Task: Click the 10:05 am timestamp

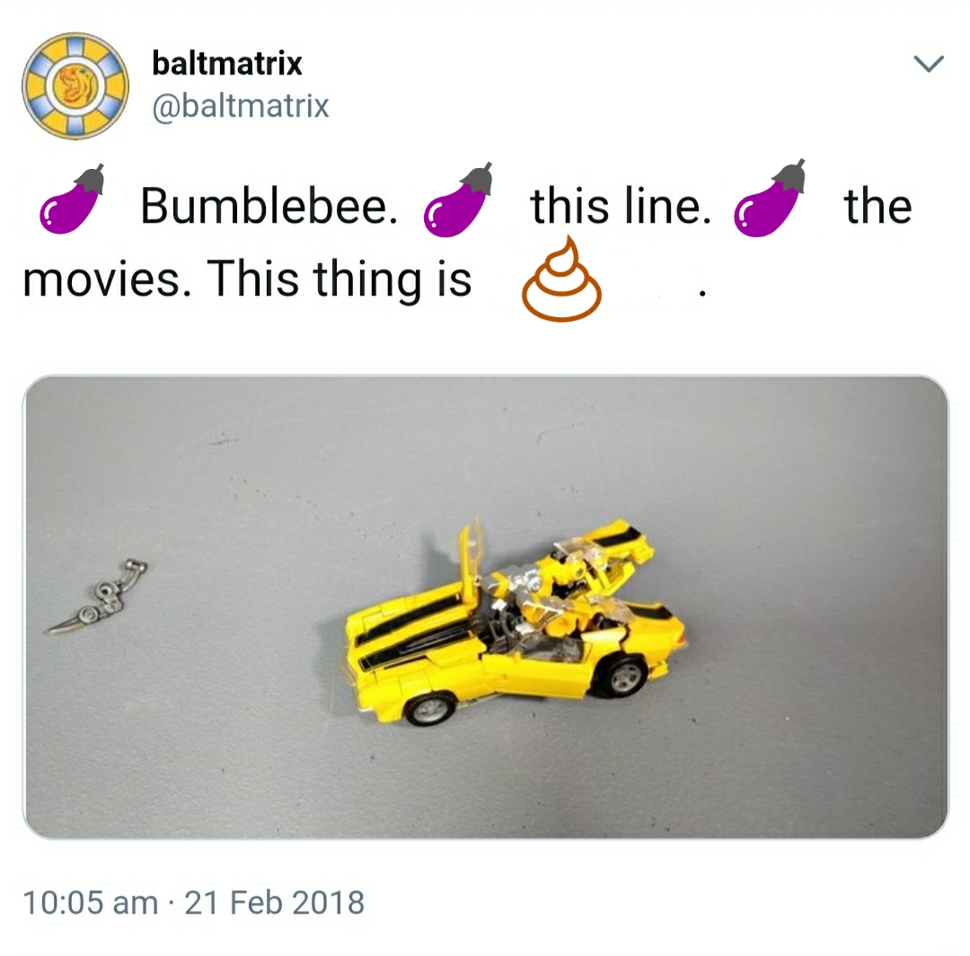Action: (x=91, y=902)
